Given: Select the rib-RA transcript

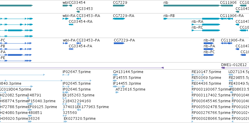Looking at the screenshot, I should tap(206, 25).
